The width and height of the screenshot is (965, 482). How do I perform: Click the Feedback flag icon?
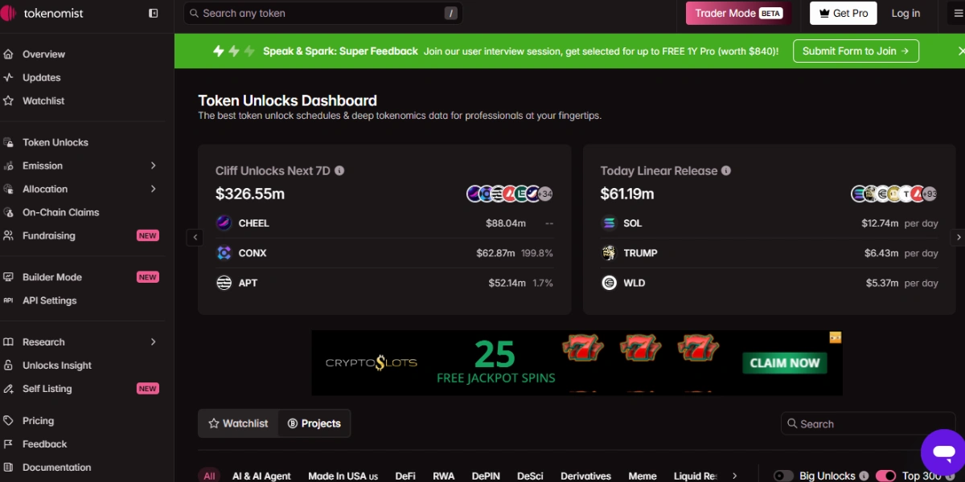(8, 444)
